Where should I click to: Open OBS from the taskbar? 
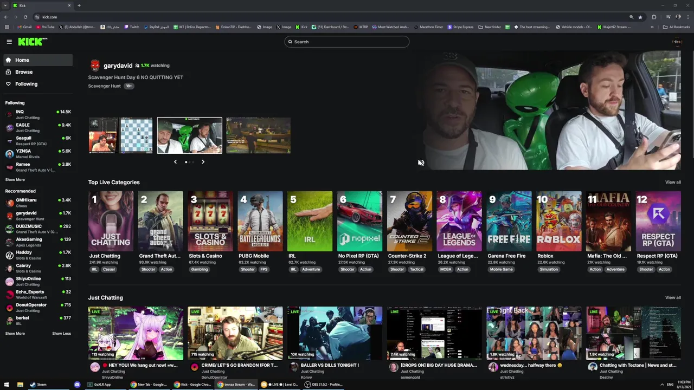pyautogui.click(x=324, y=385)
